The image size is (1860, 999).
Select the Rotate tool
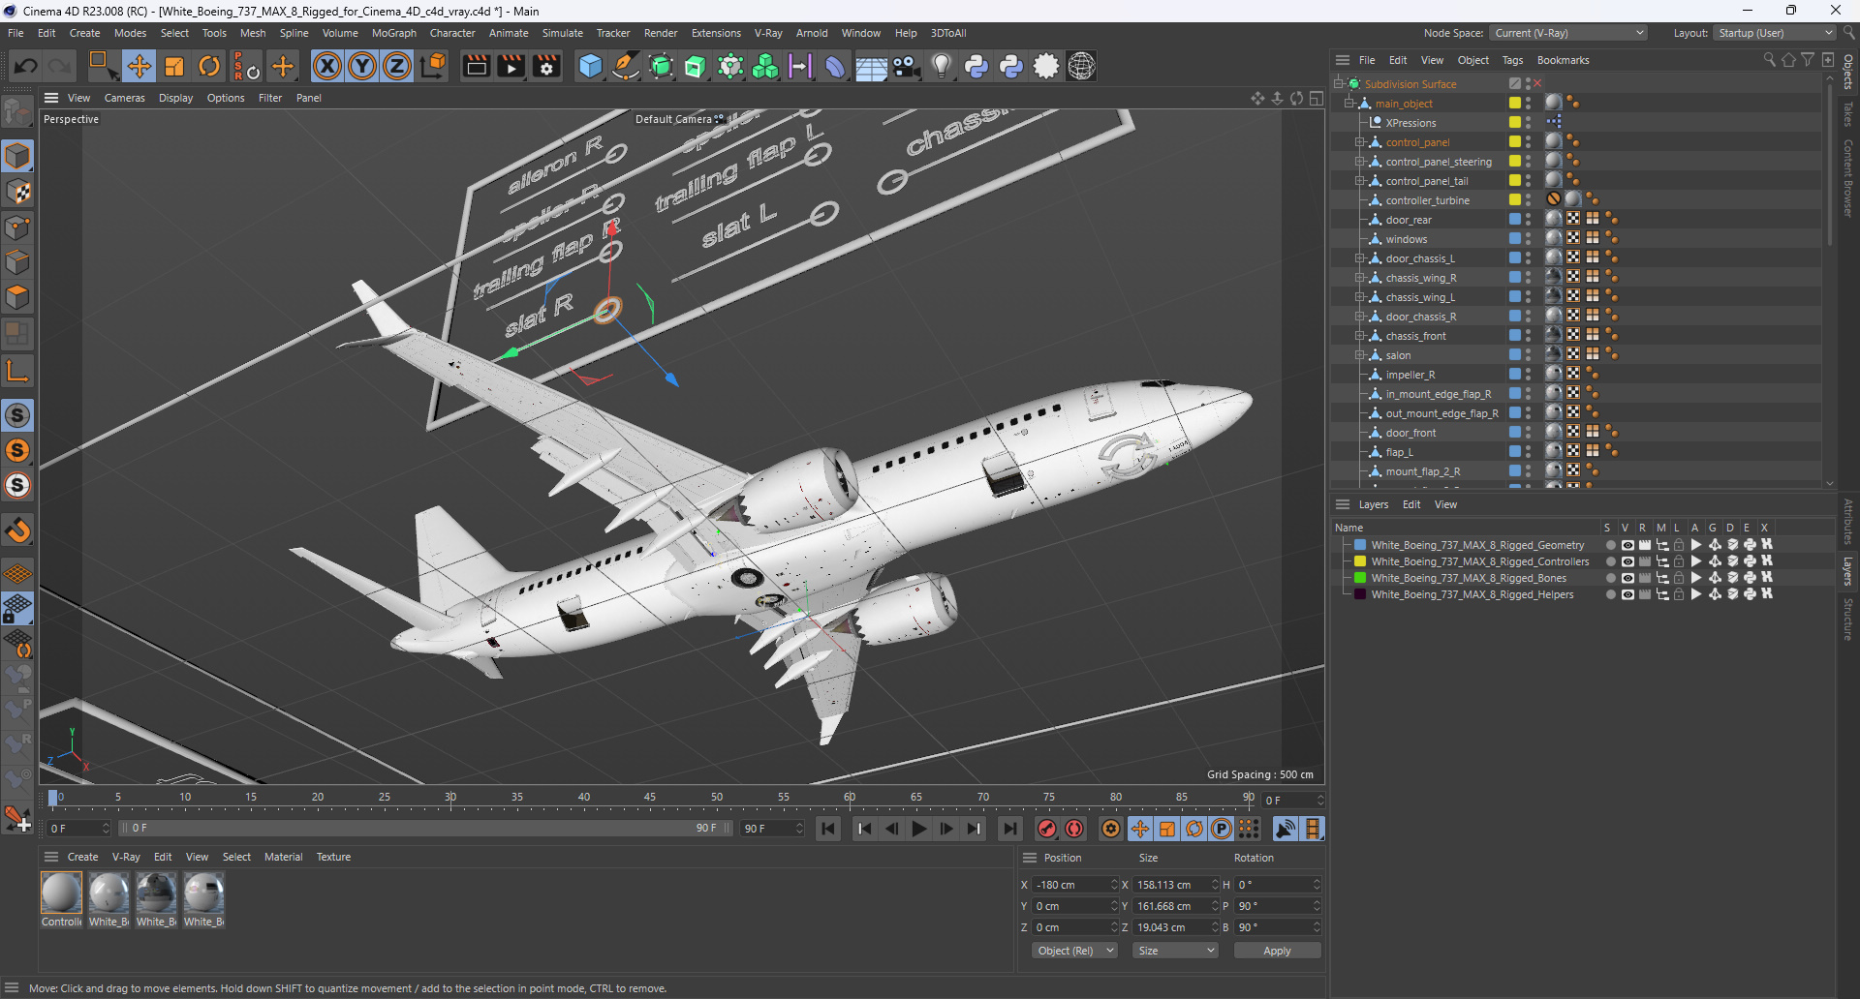209,66
